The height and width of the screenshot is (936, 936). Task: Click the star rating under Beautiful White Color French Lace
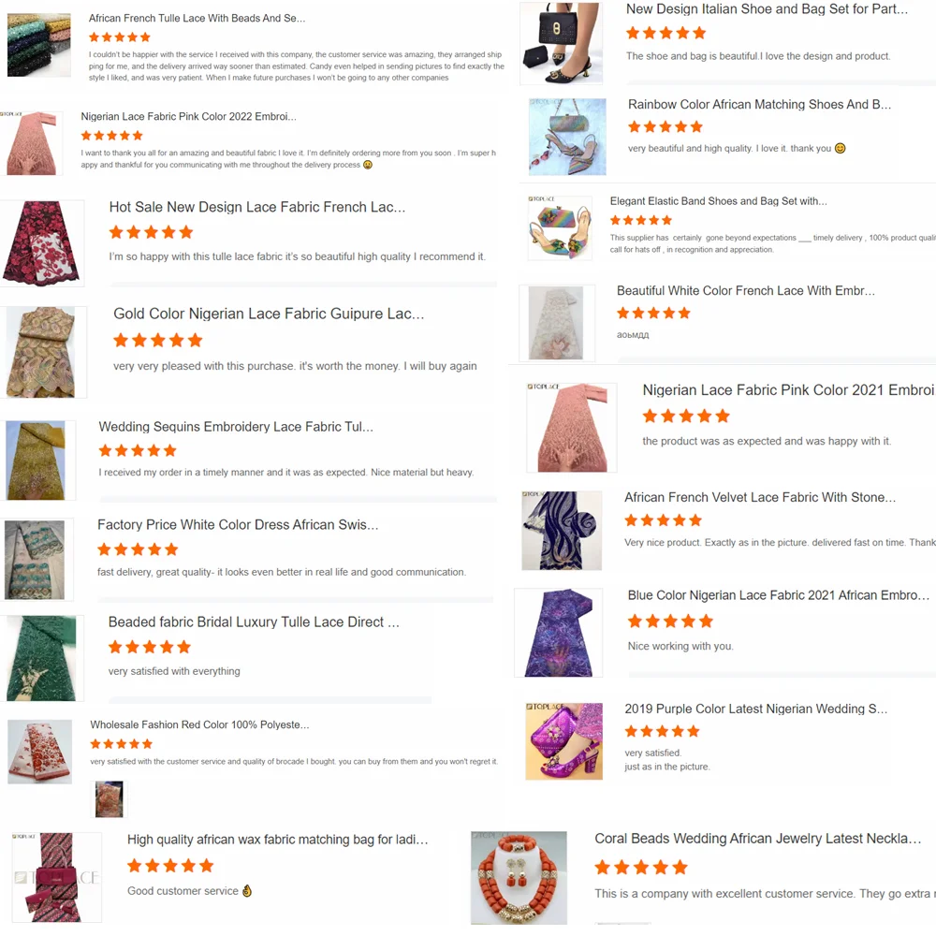653,314
